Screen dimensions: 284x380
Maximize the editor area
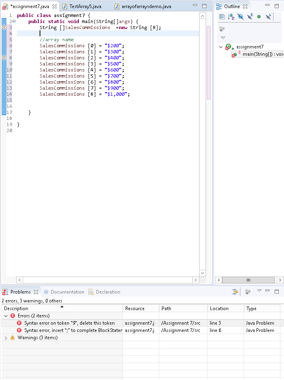tap(204, 6)
